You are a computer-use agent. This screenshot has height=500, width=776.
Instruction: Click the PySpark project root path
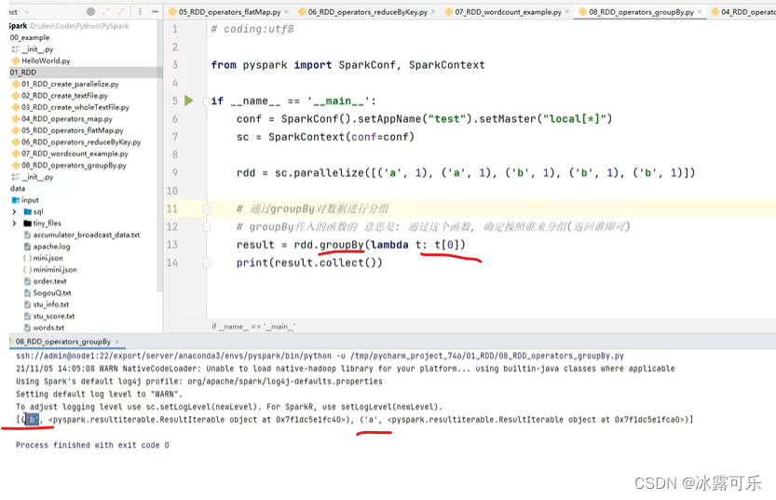[x=80, y=26]
